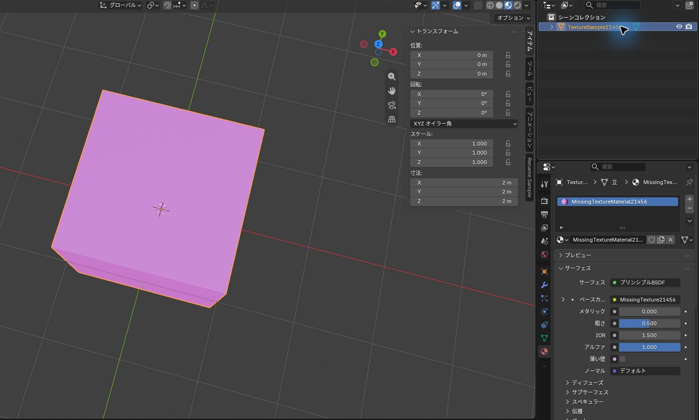Image resolution: width=699 pixels, height=420 pixels.
Task: Toggle render visibility camera icon for TextureSample
Action: coord(689,27)
